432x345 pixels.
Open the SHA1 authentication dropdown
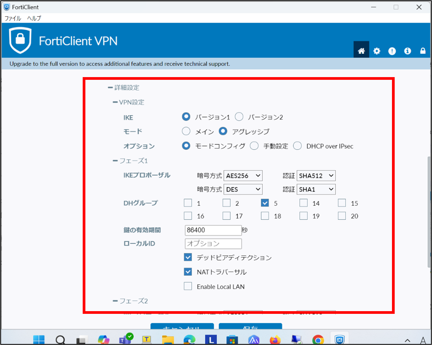(316, 189)
